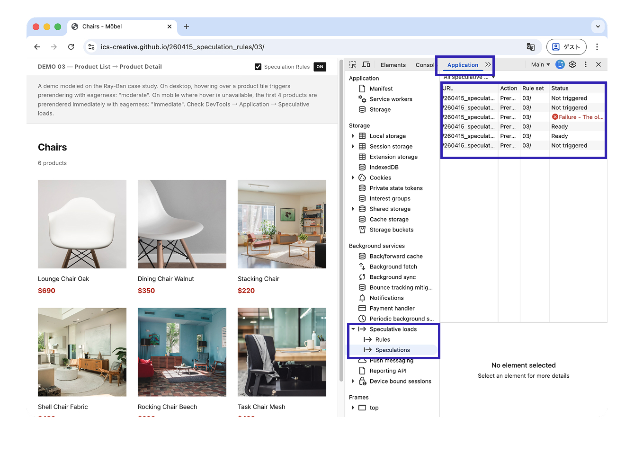Screen dimensions: 634x453
Task: Switch to the Elements tab
Action: point(393,65)
